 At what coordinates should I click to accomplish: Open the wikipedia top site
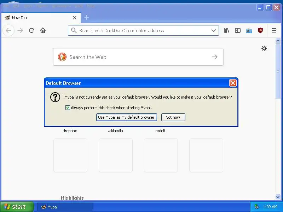coord(115,131)
